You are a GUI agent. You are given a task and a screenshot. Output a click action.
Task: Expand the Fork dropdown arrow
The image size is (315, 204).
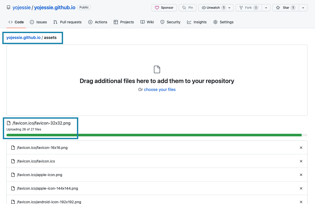tap(266, 8)
